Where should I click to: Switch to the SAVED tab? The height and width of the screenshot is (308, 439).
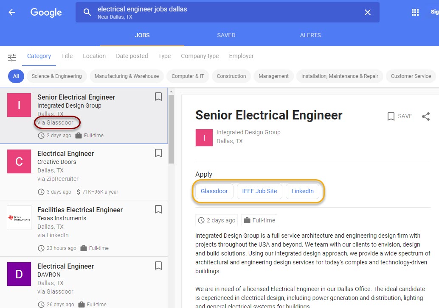226,35
